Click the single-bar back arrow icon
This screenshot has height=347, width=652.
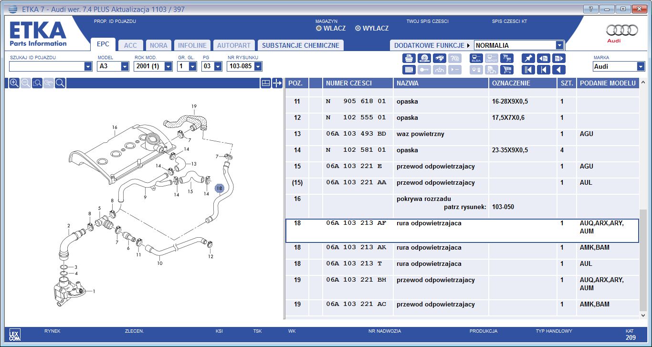click(543, 70)
